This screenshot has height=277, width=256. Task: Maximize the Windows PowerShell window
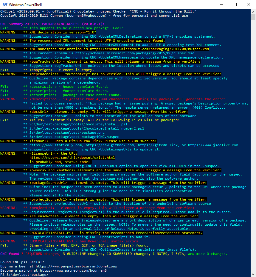tap(235, 4)
